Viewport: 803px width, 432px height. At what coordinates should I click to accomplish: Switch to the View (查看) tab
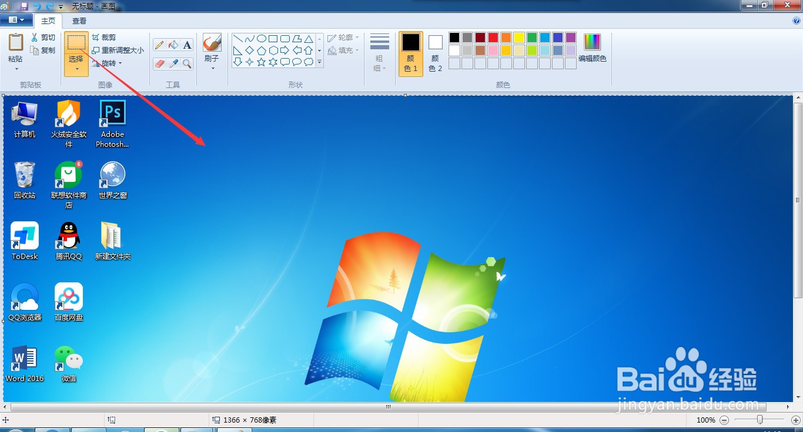coord(79,21)
